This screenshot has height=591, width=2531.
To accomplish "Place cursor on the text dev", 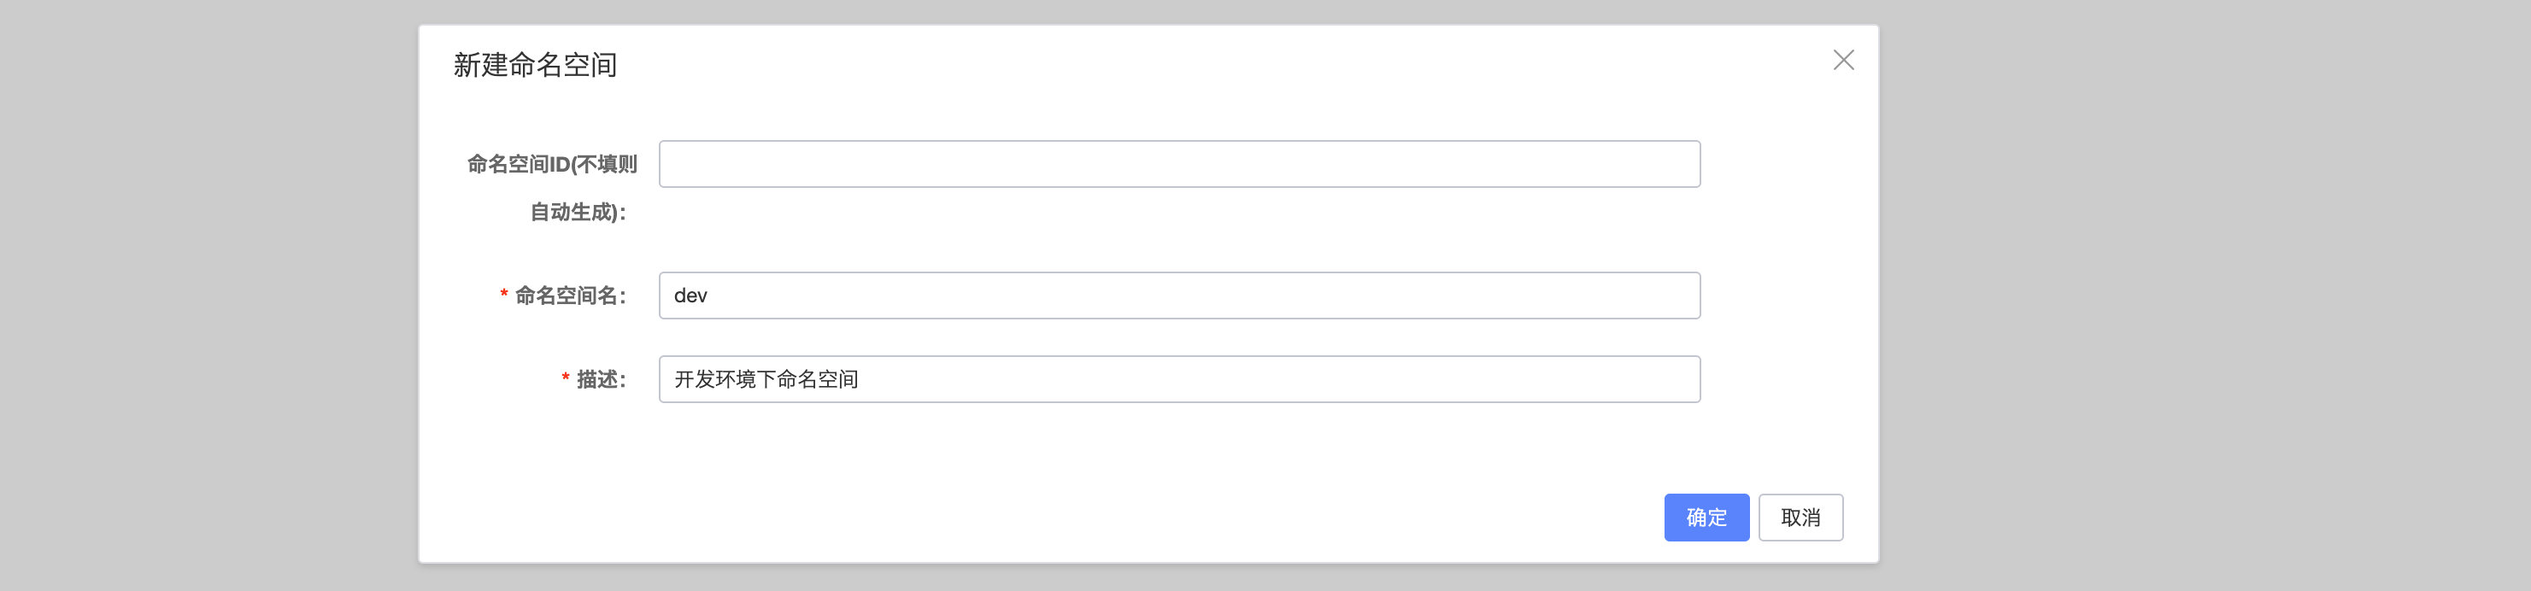I will [x=690, y=295].
